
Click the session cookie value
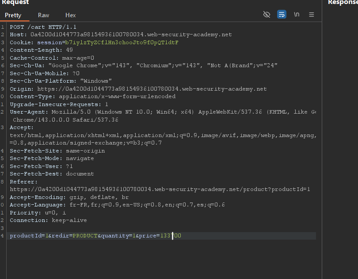[122, 42]
